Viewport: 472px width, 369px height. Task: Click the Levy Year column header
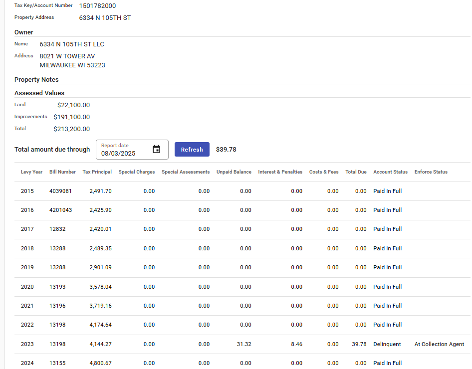point(31,172)
